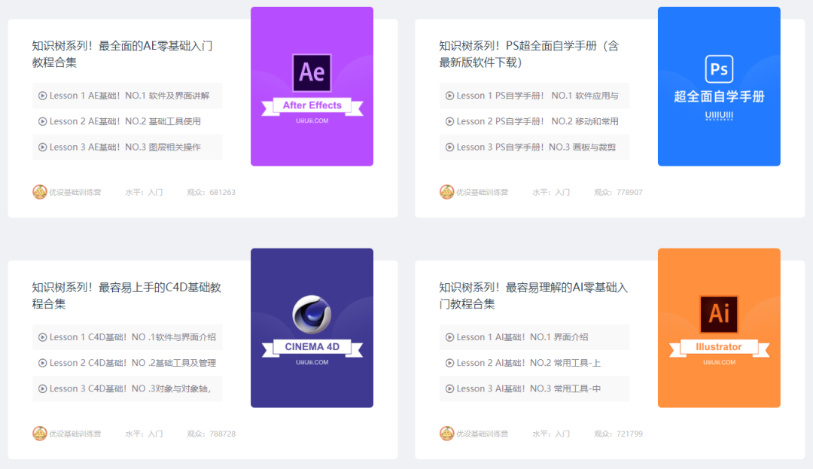Open Lesson 1 AI基础 NO.1 界面介绍
This screenshot has height=469, width=813.
point(534,337)
